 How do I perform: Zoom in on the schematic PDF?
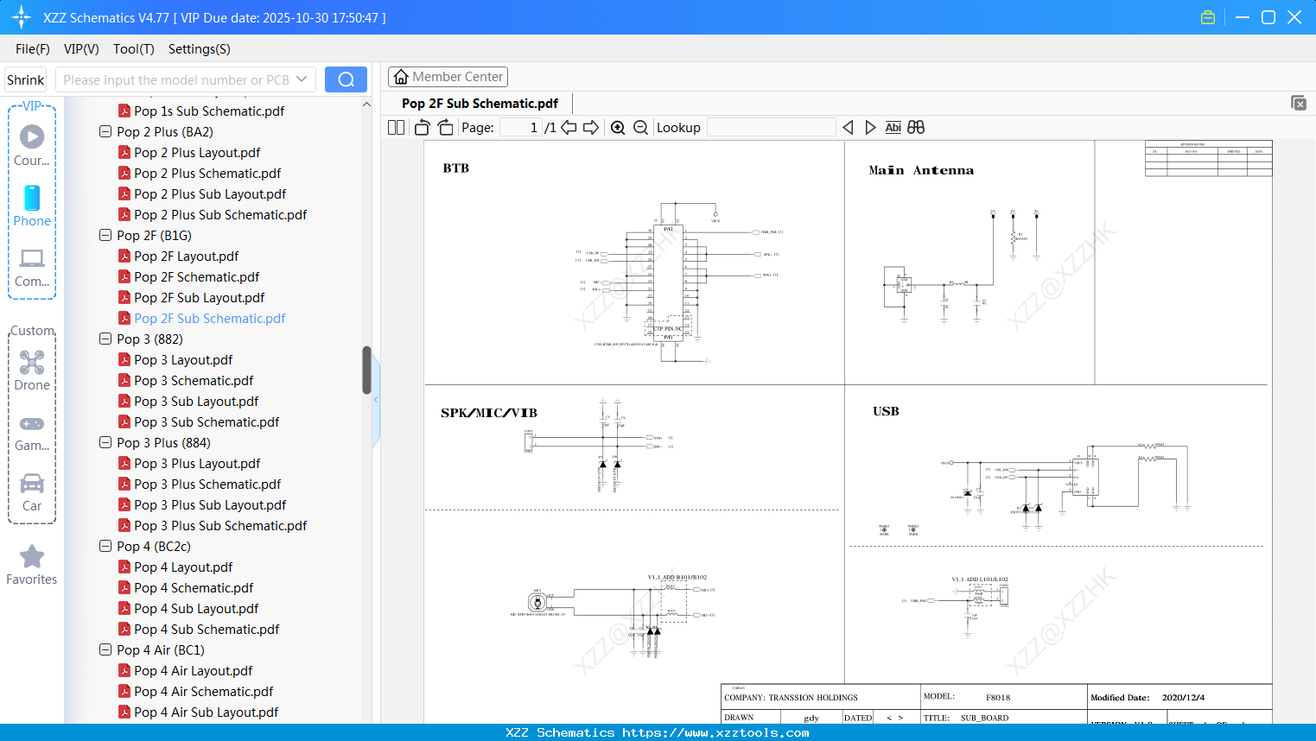pyautogui.click(x=618, y=127)
